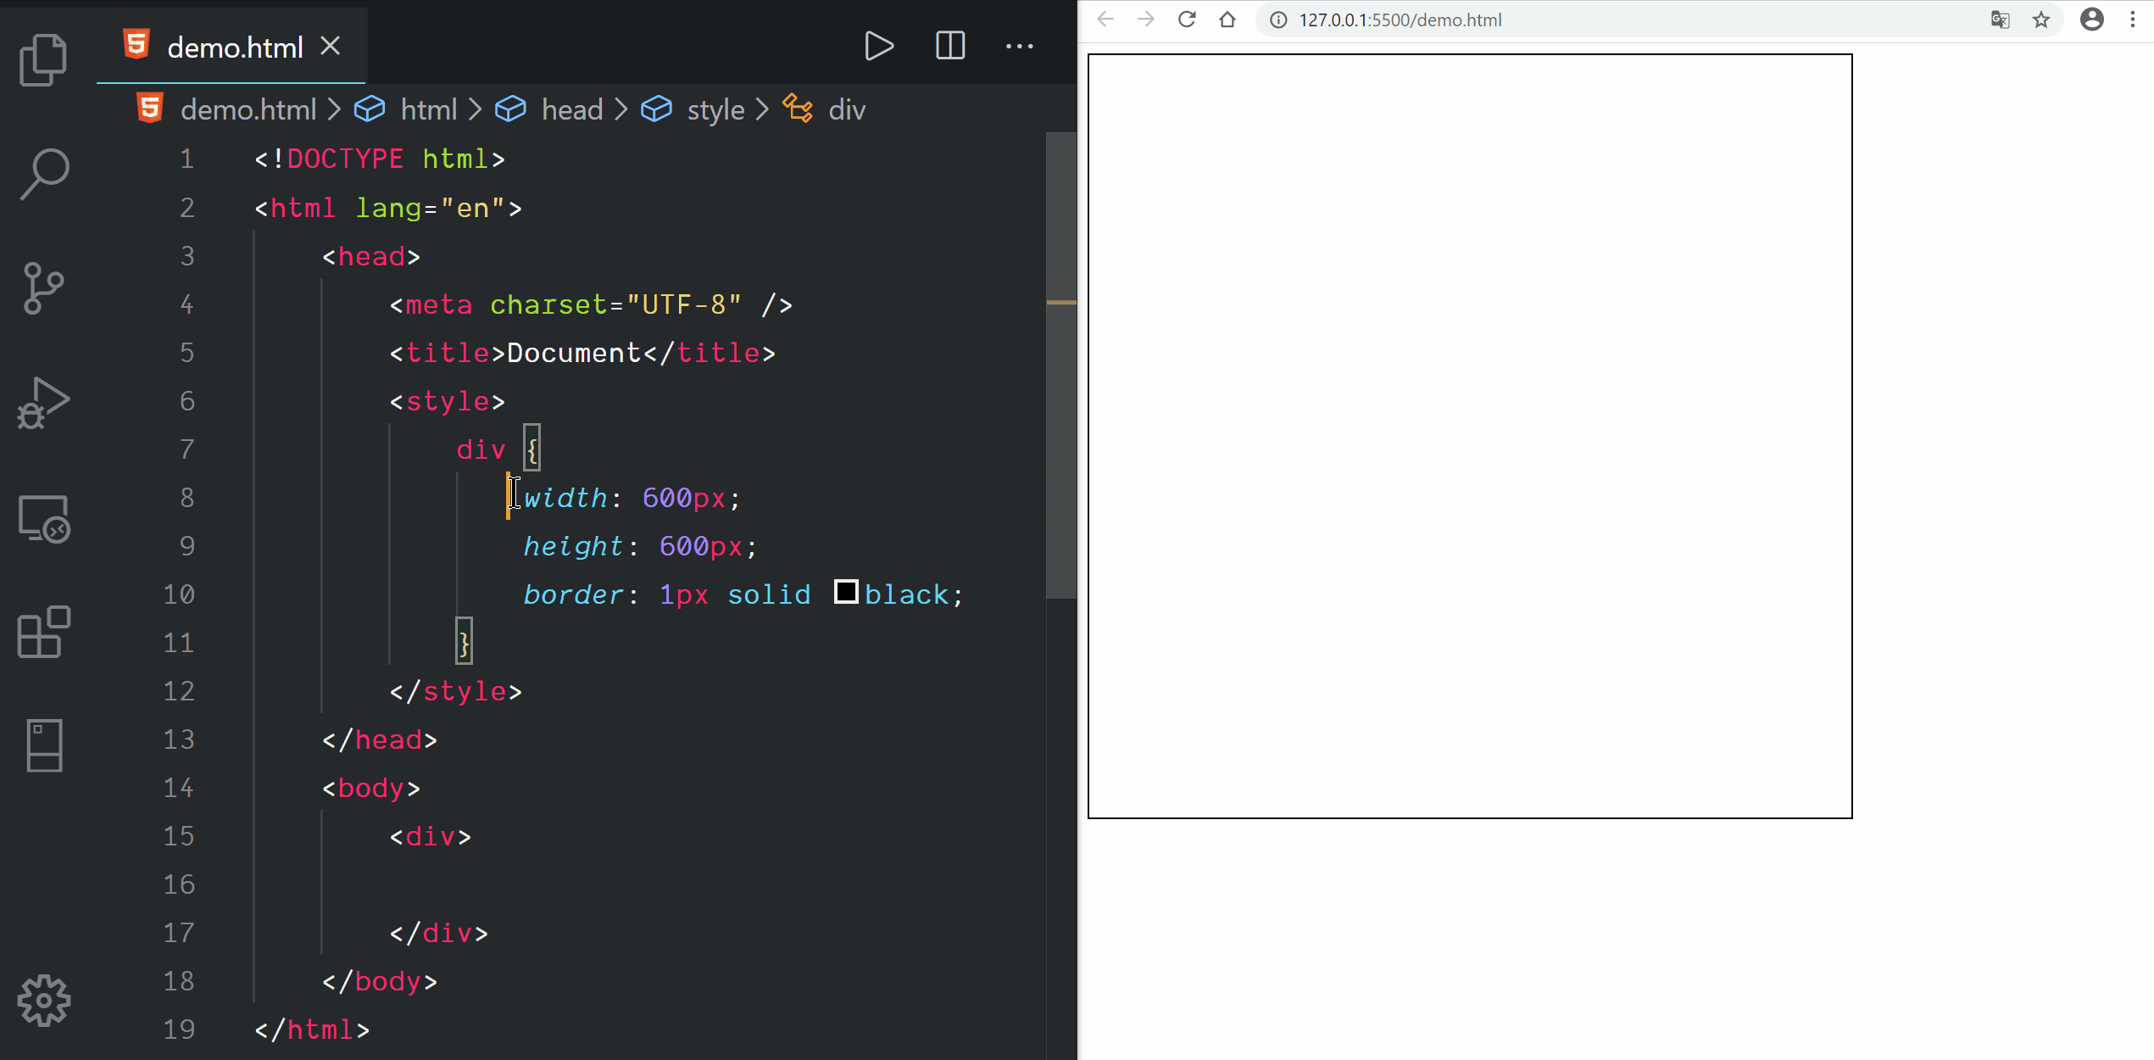Split the editor to the right

click(950, 46)
